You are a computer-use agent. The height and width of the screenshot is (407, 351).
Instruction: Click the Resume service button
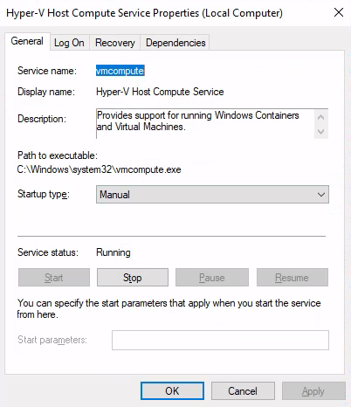pos(292,278)
